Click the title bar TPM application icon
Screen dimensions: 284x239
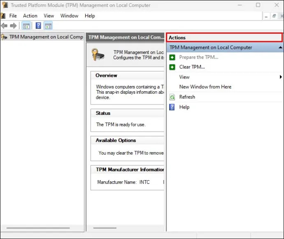click(x=5, y=5)
